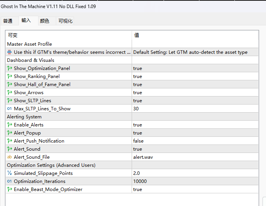The image size is (266, 206).
Task: Toggle the Enable_Alerts true value
Action: click(x=195, y=125)
